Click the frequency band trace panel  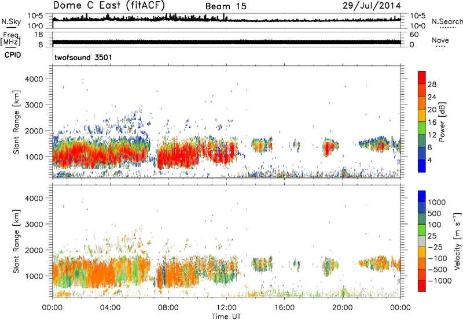coord(226,42)
